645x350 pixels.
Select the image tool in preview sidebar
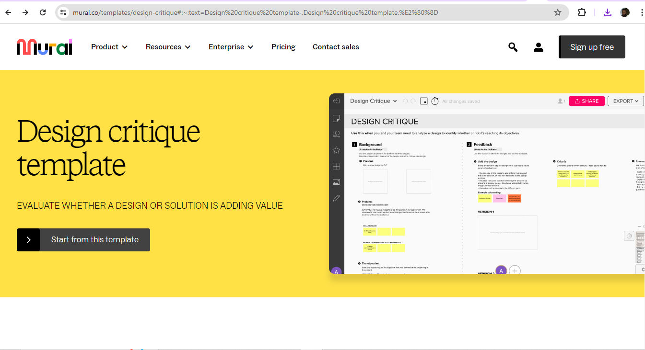pos(336,182)
